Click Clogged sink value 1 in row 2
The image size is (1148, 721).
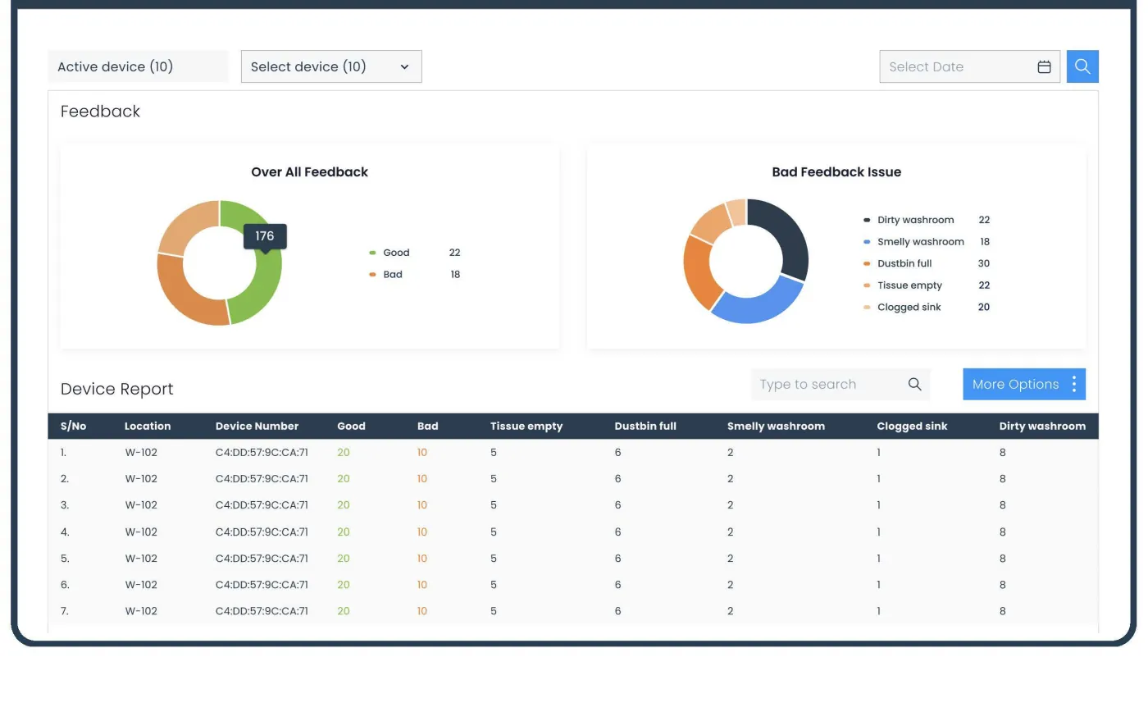click(x=879, y=478)
